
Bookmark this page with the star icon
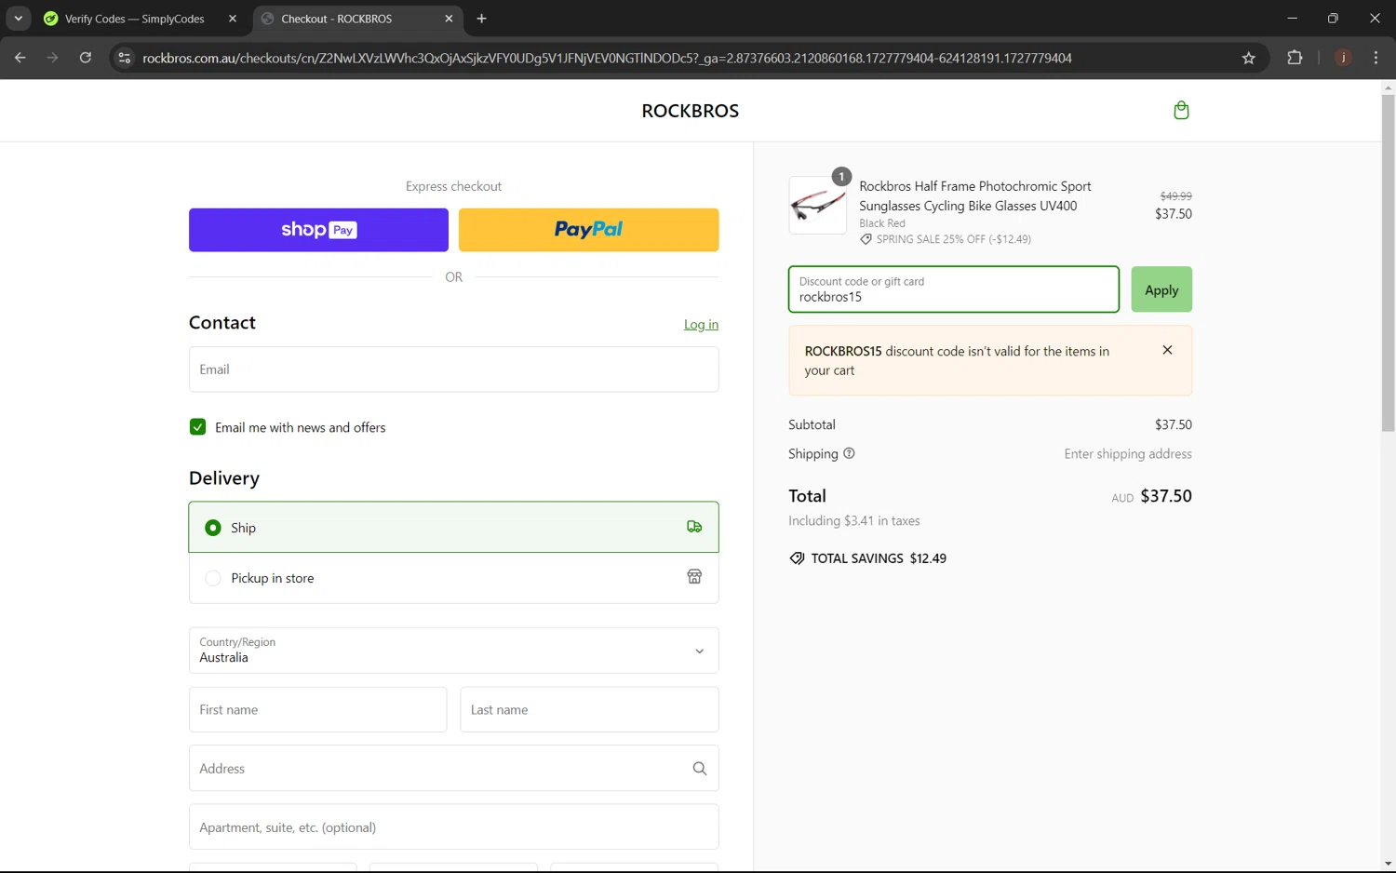pos(1249,58)
